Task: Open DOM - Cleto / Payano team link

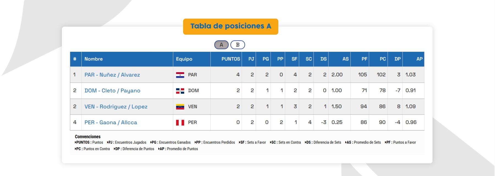Action: click(112, 91)
